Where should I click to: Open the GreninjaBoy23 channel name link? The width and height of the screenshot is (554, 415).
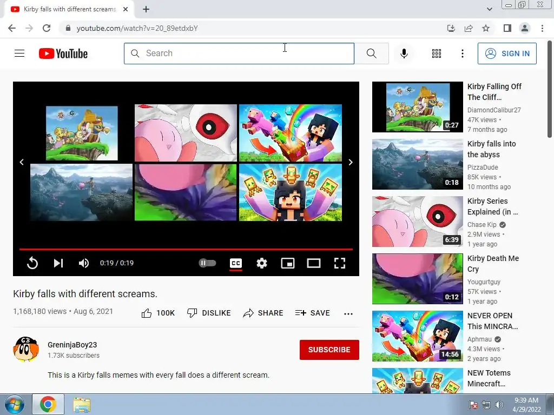[72, 345]
